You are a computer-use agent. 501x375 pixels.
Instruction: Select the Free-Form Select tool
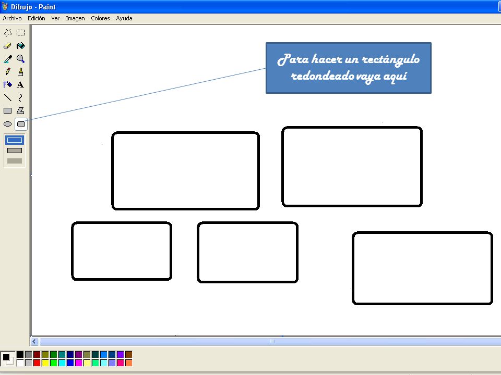(8, 32)
